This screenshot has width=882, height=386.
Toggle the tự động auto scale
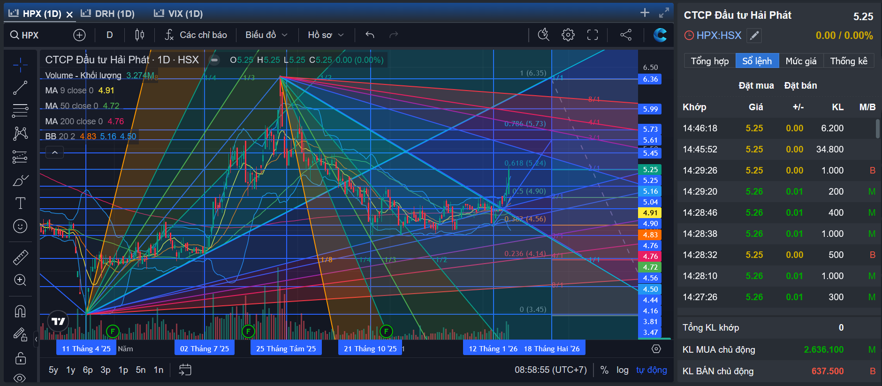pyautogui.click(x=652, y=370)
